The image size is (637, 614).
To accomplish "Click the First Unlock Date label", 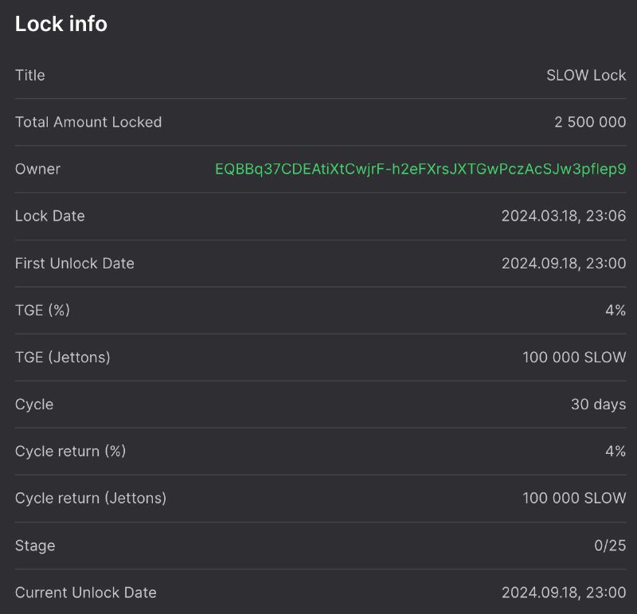I will tap(74, 264).
